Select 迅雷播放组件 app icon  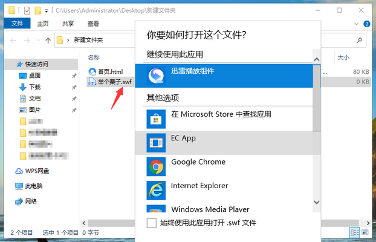[157, 75]
